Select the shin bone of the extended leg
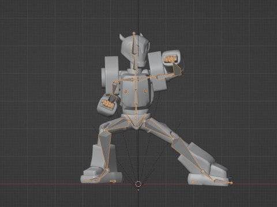The height and width of the screenshot is (207, 277). click(186, 152)
